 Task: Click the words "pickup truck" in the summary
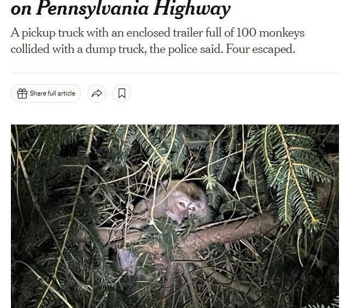(x=52, y=33)
